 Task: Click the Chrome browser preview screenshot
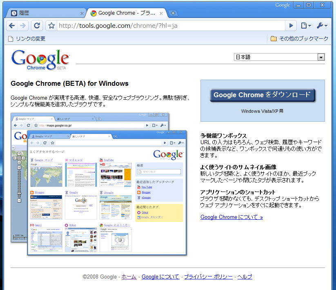(99, 184)
